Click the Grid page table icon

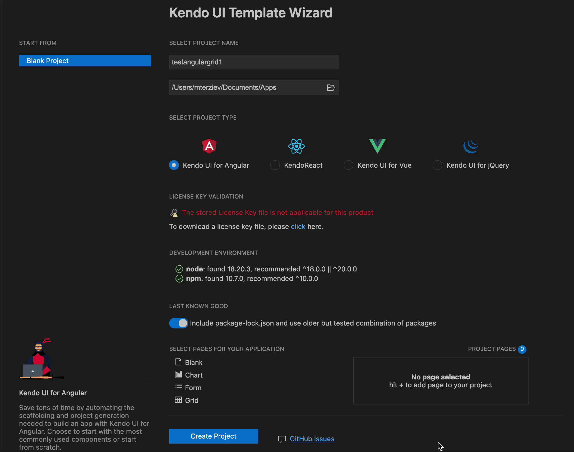pos(178,400)
